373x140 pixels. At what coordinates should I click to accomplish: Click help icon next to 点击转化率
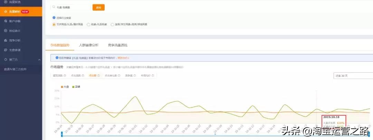pos(119,76)
